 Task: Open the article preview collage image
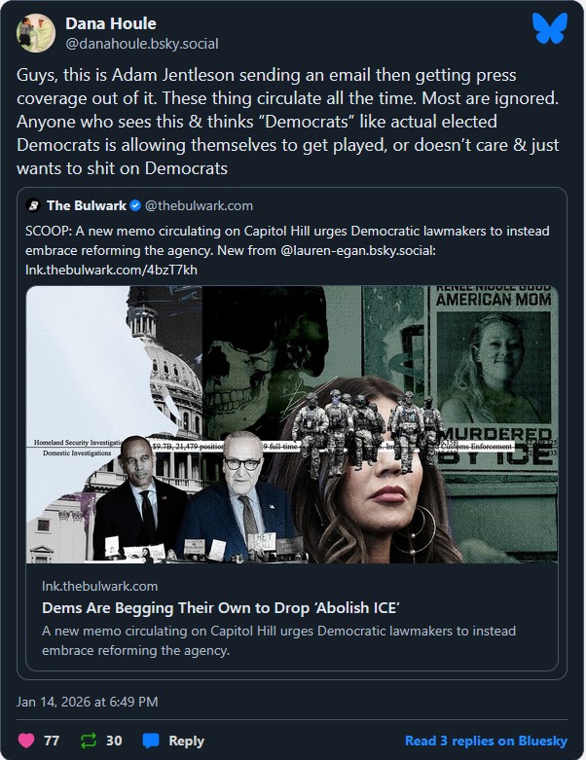(292, 424)
